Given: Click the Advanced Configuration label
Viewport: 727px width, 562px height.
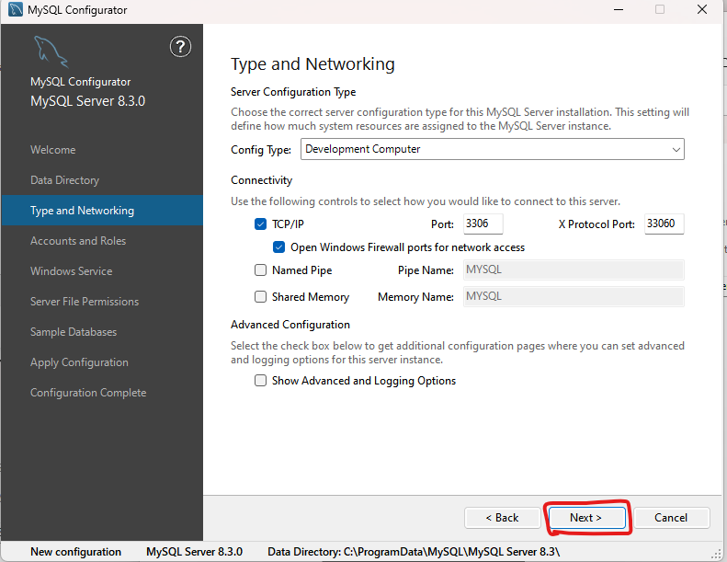Looking at the screenshot, I should pyautogui.click(x=290, y=325).
